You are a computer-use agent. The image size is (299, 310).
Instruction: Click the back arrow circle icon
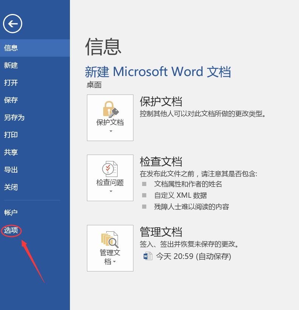[x=12, y=24]
